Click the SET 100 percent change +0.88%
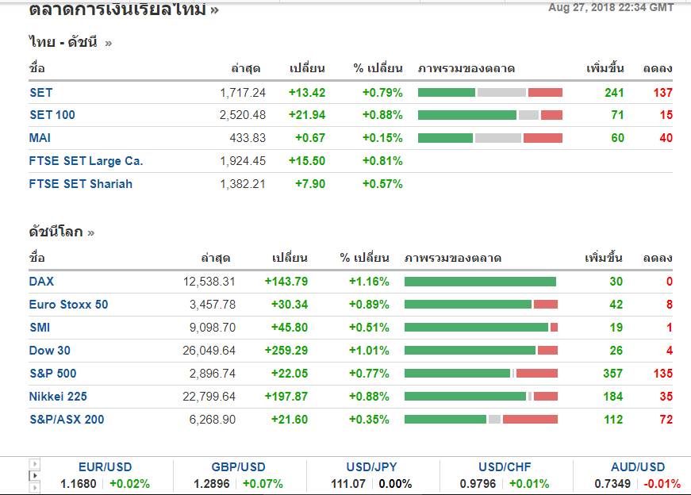 [382, 115]
